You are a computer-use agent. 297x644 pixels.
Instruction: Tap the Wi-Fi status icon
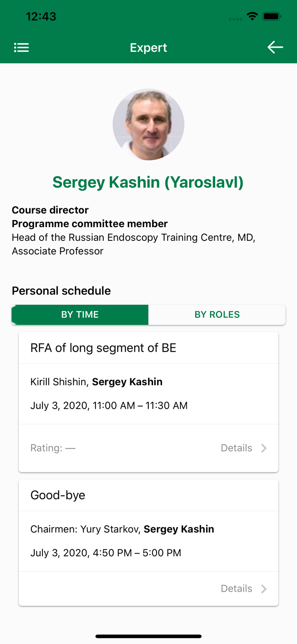click(x=252, y=17)
